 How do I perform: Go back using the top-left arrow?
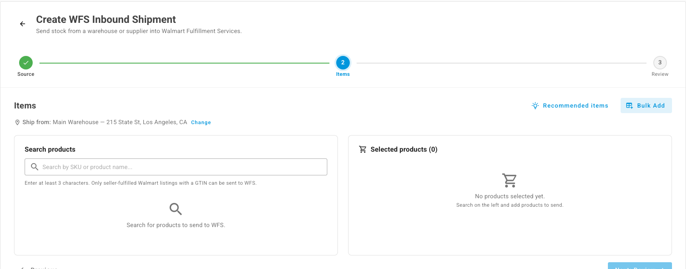click(x=22, y=24)
